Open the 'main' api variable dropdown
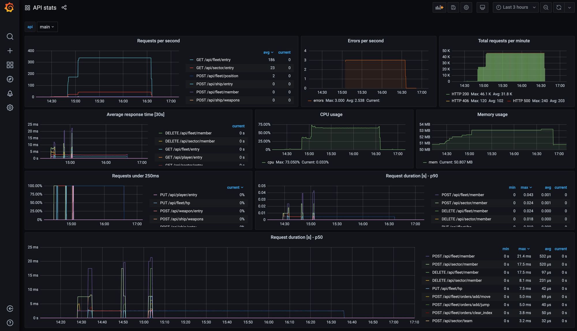This screenshot has height=331, width=577. pyautogui.click(x=47, y=27)
